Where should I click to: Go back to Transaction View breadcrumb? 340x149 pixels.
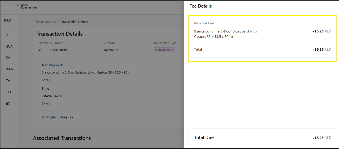[45, 22]
